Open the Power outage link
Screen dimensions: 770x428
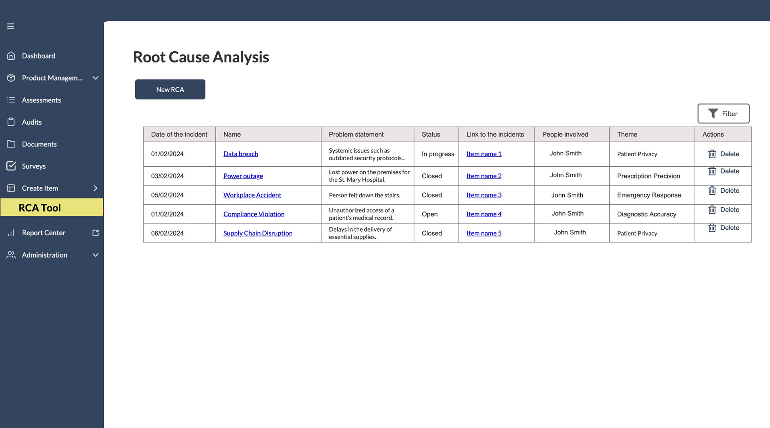tap(243, 176)
